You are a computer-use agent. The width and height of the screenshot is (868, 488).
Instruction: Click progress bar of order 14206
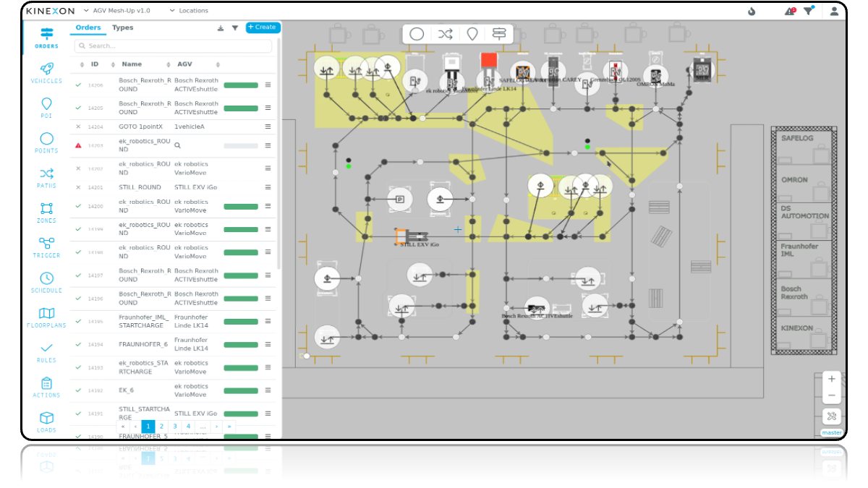coord(241,85)
